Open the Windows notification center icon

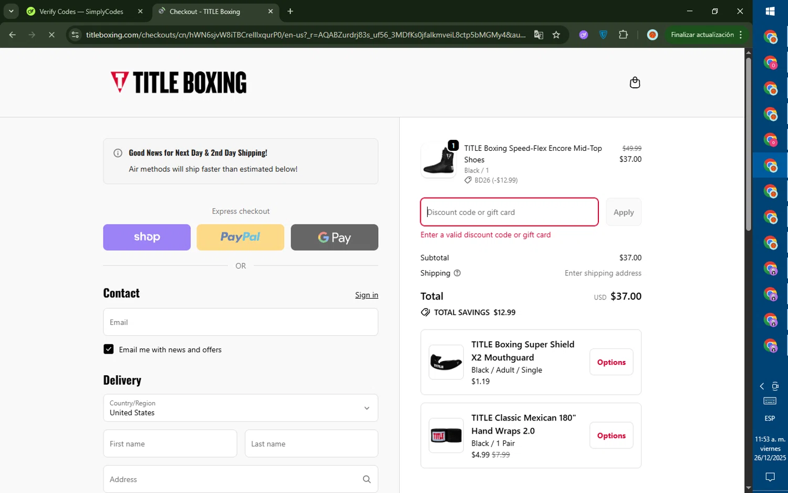coord(770,477)
